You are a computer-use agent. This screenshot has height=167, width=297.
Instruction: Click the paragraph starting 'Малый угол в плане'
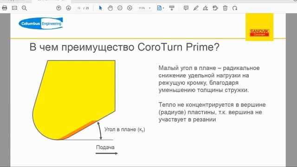(x=209, y=79)
